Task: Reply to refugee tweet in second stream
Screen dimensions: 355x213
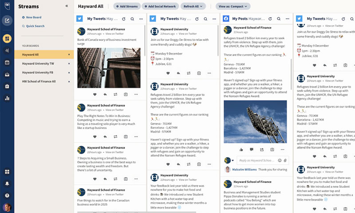Action: tap(178, 164)
